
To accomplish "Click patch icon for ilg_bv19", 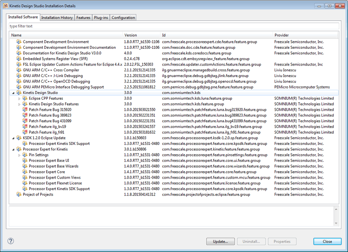I will tap(25, 126).
